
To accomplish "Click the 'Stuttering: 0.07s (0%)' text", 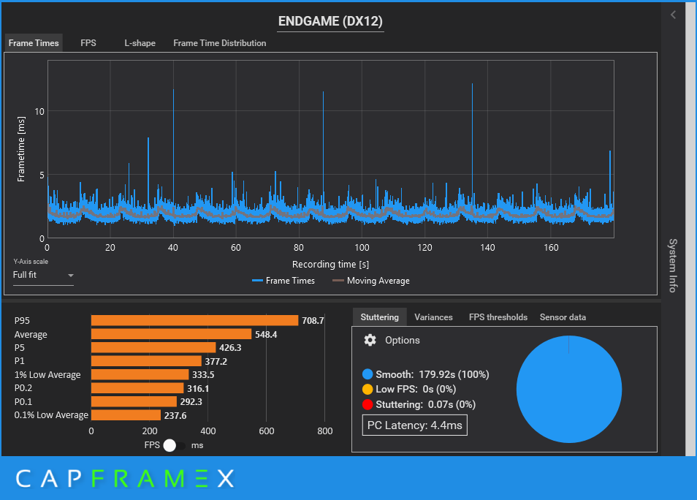I will 425,404.
